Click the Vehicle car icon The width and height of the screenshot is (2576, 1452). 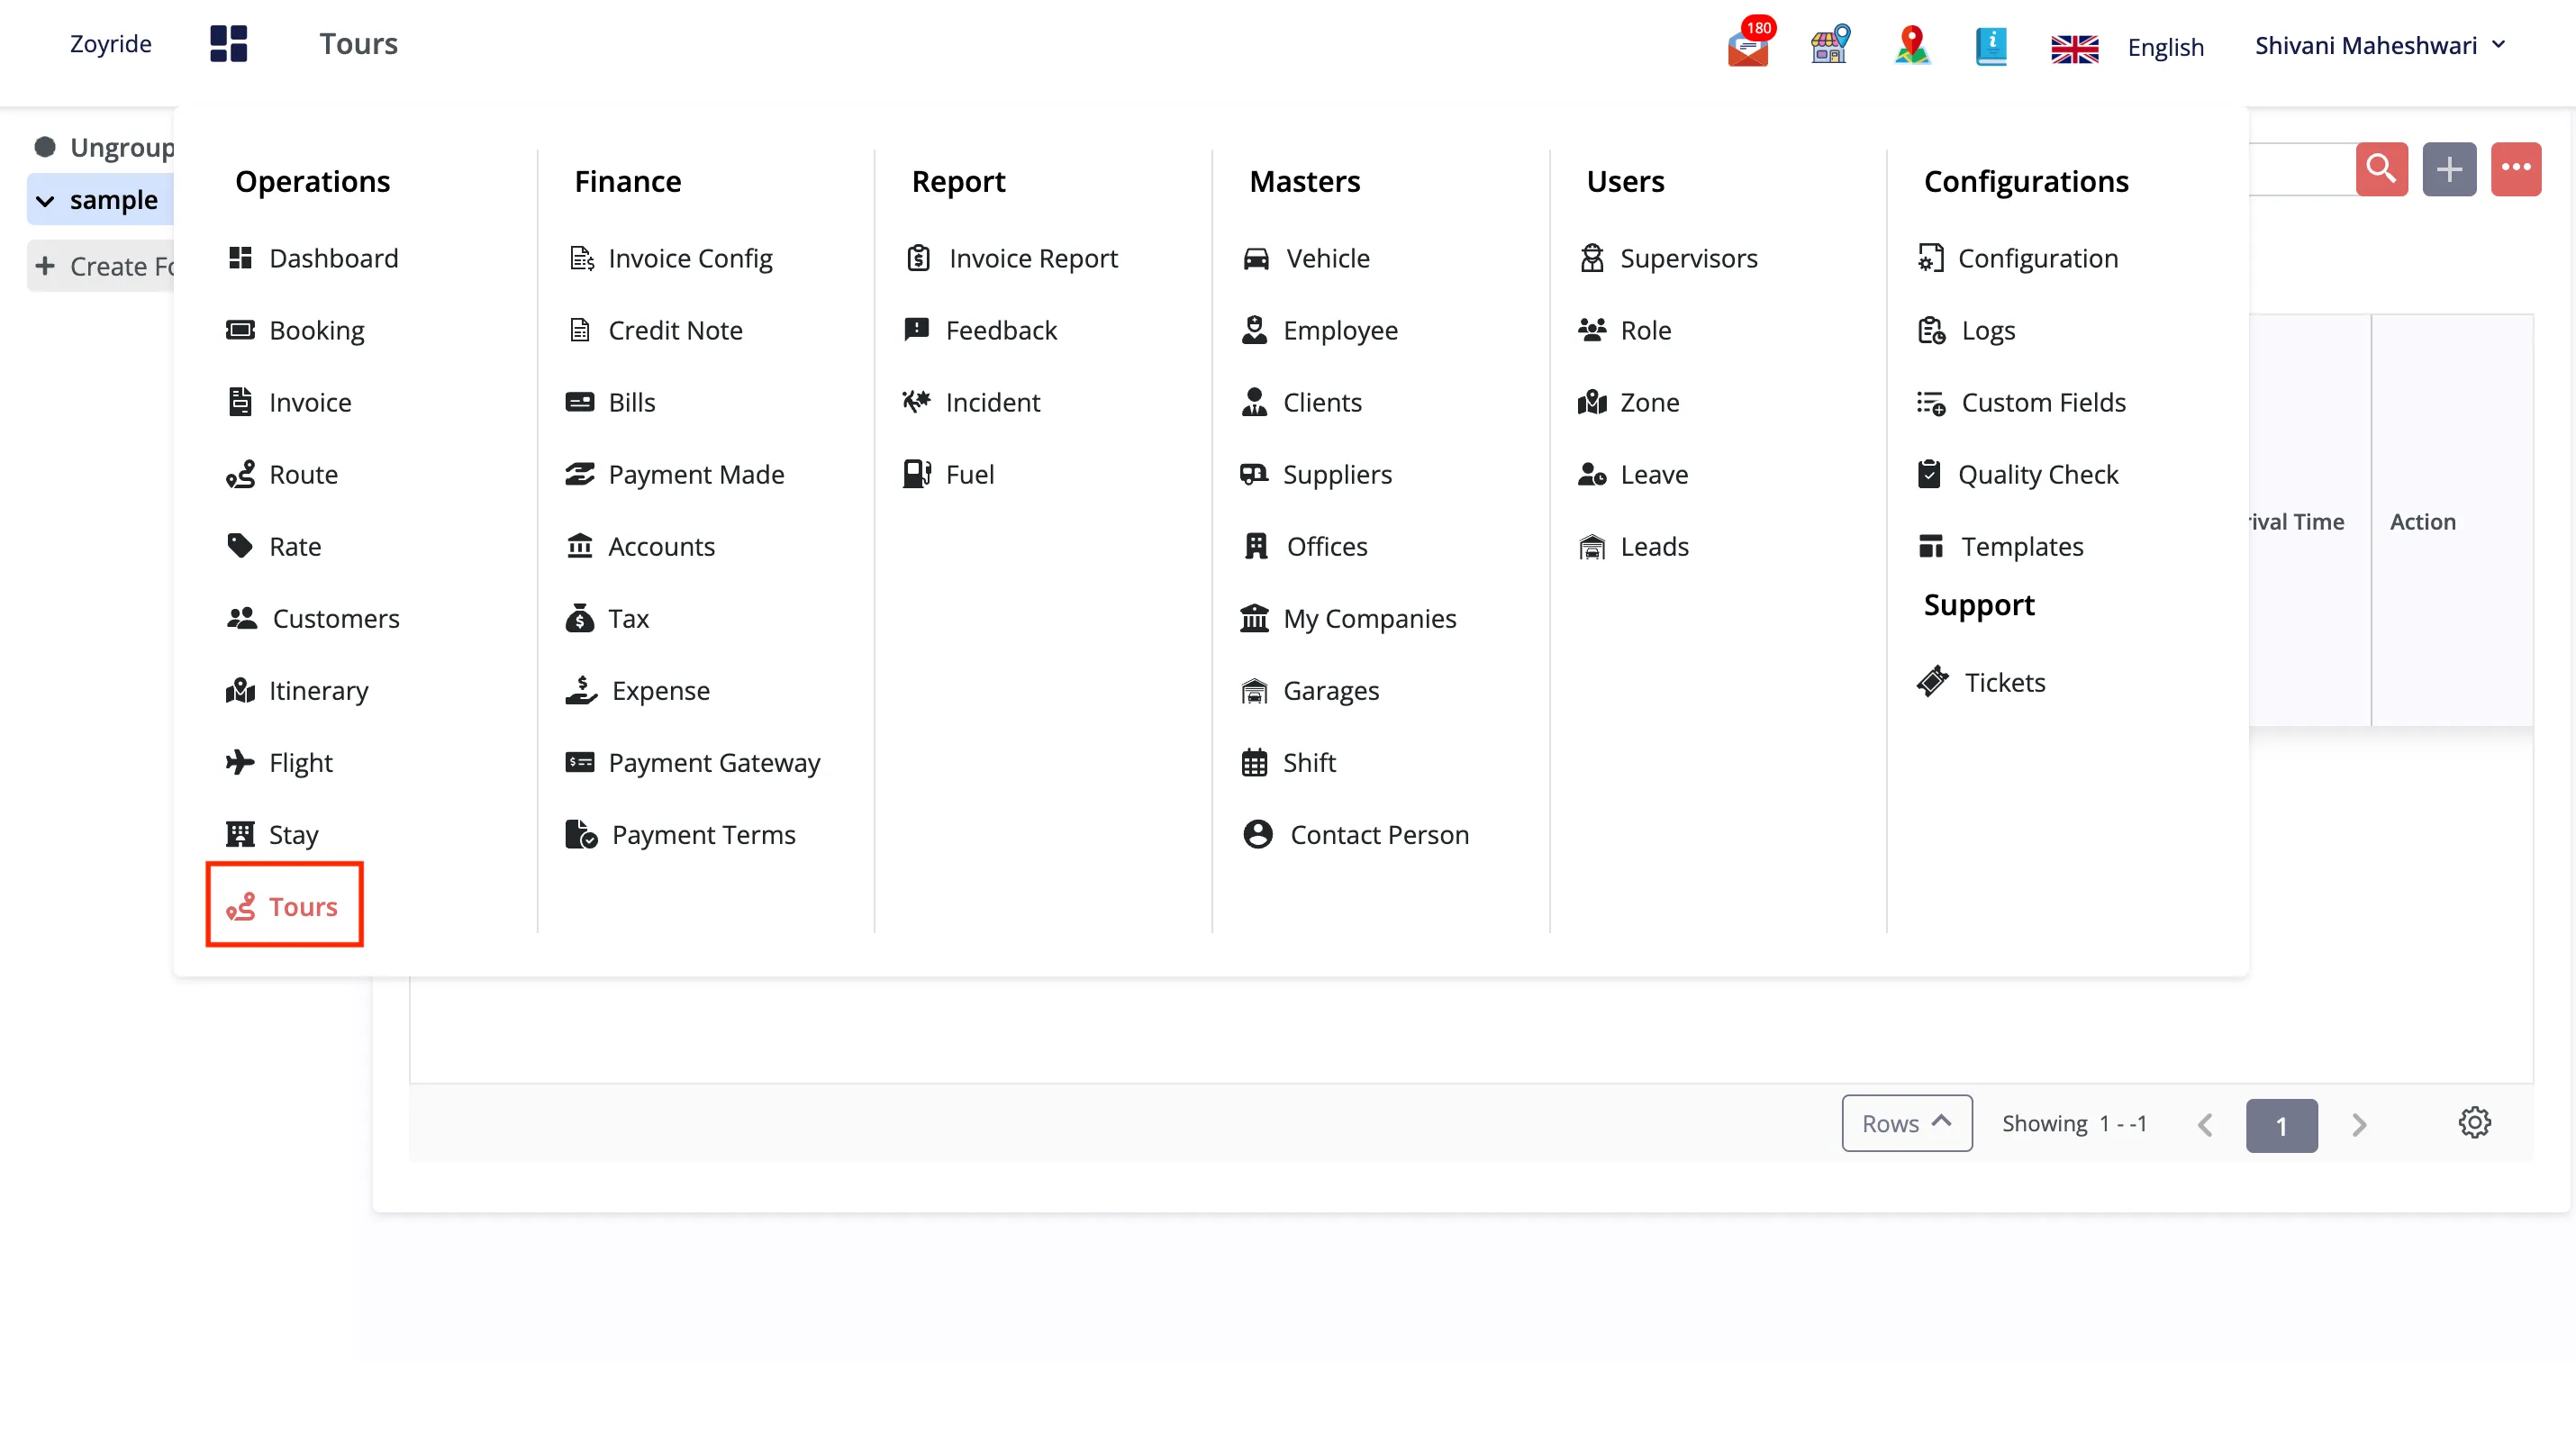[1256, 258]
